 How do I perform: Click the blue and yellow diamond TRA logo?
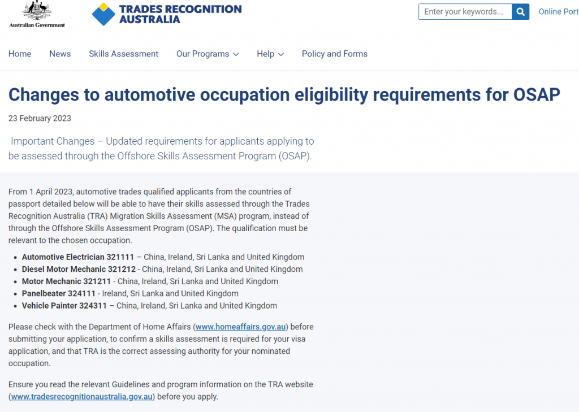(x=103, y=14)
